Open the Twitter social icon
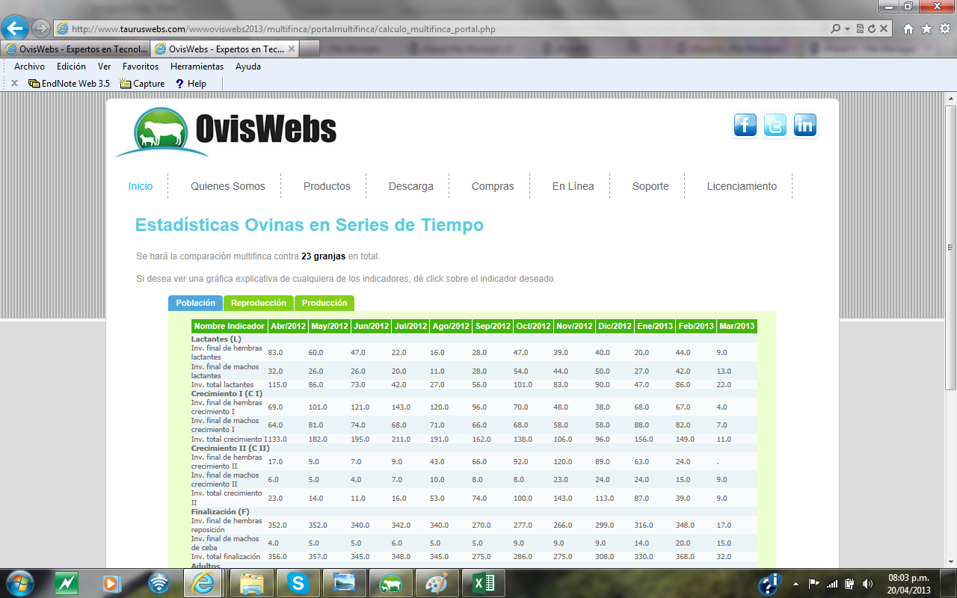The width and height of the screenshot is (957, 598). coord(775,126)
